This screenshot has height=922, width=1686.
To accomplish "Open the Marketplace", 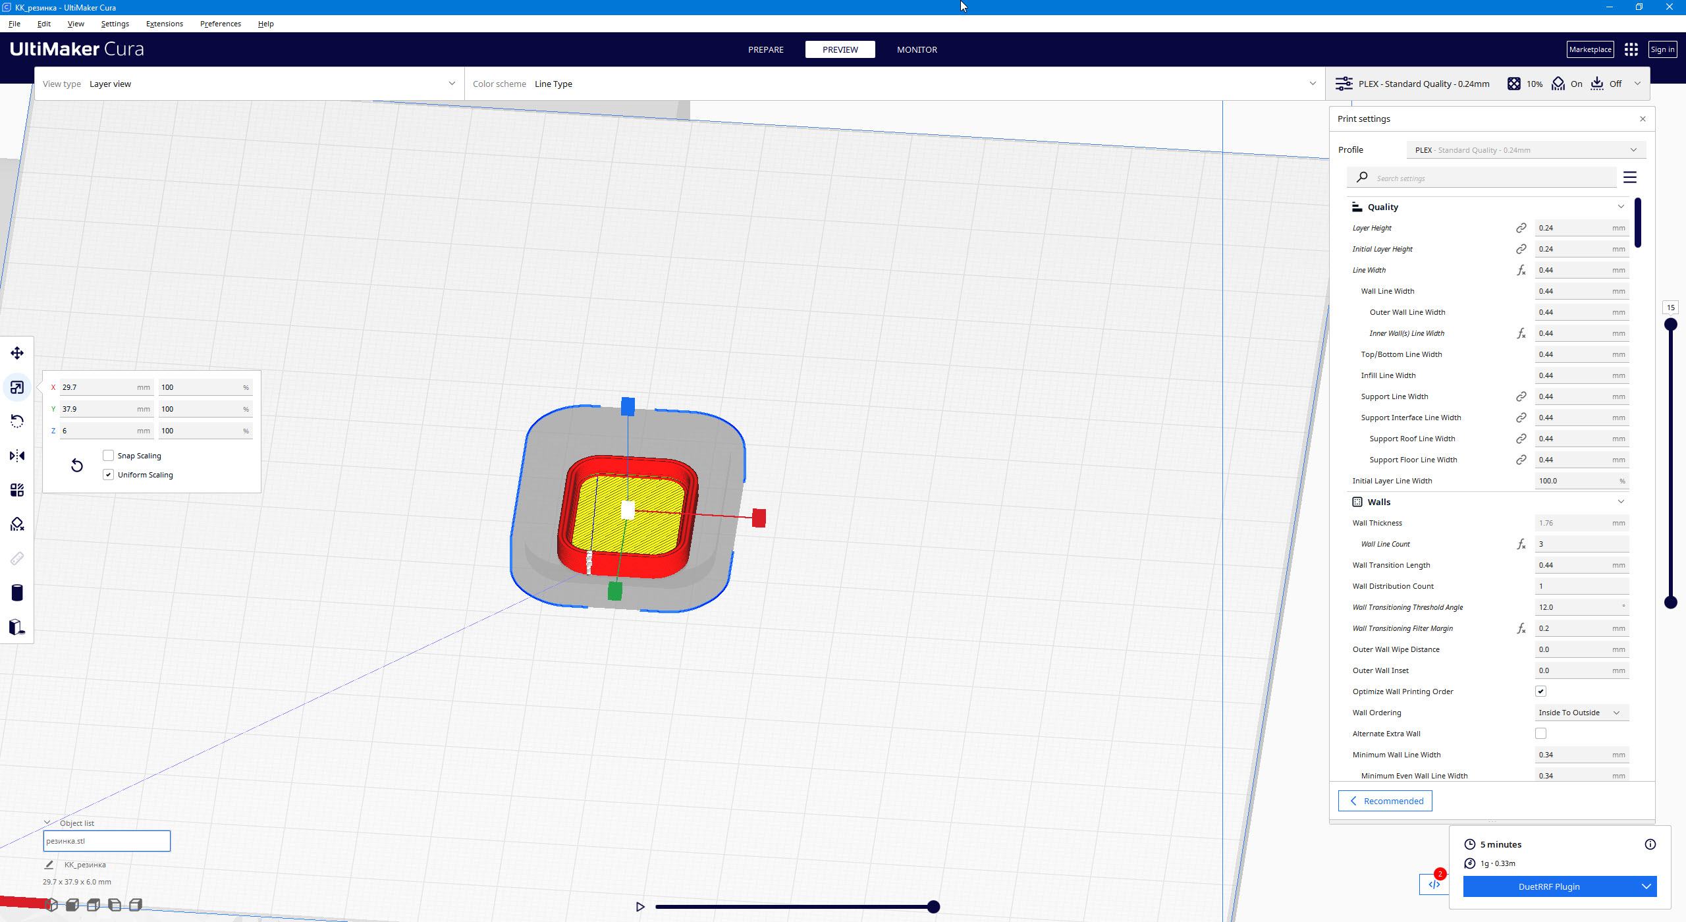I will click(1591, 49).
